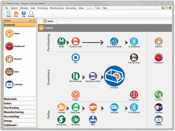175x131 pixels.
Task: Switch to the Home tab
Action: pyautogui.click(x=48, y=21)
